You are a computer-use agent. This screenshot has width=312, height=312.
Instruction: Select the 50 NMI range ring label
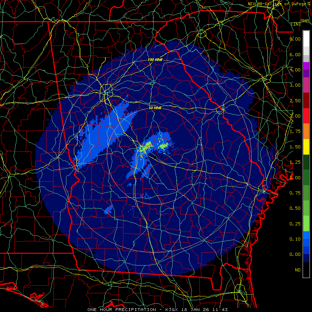[155, 108]
